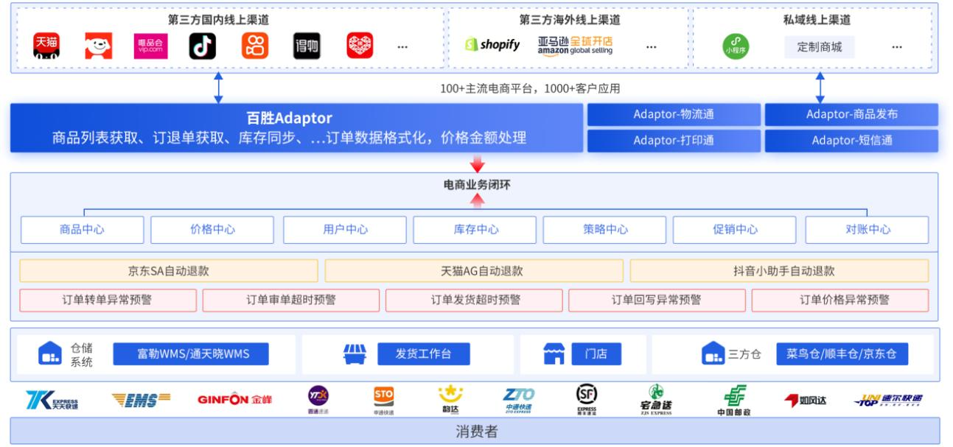The height and width of the screenshot is (447, 953).
Task: Click the 订单审单超时预警 alert box
Action: click(291, 300)
